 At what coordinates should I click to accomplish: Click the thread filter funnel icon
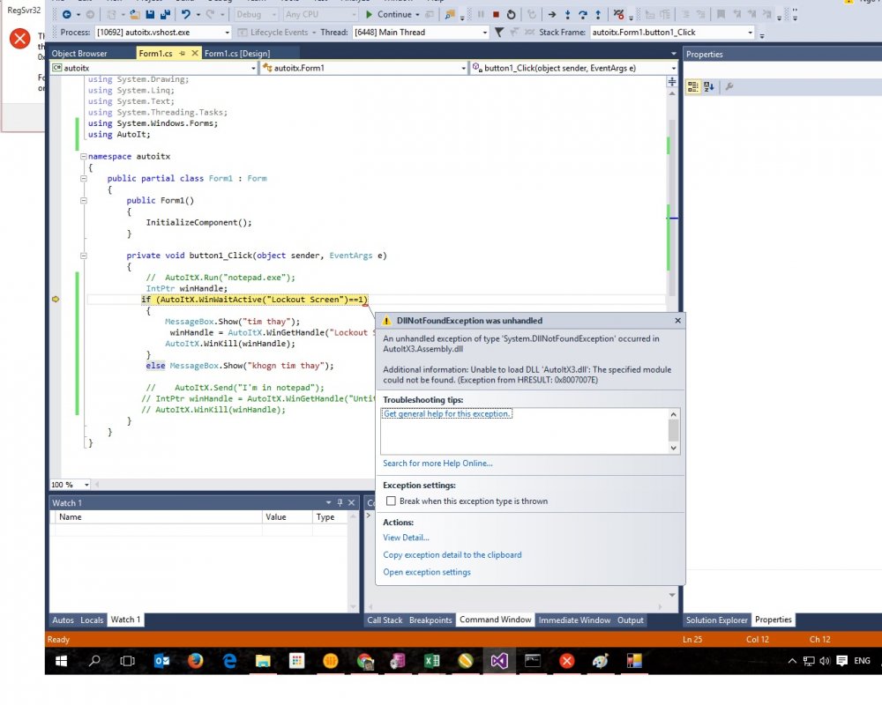pos(499,33)
